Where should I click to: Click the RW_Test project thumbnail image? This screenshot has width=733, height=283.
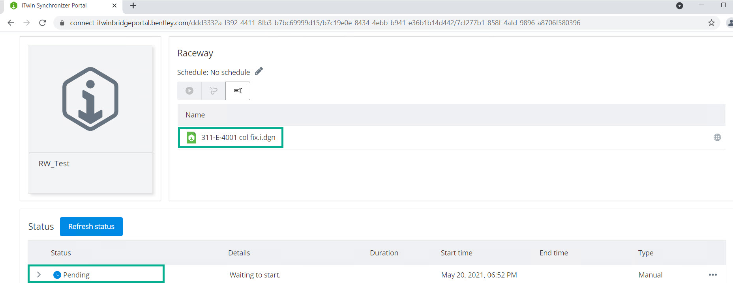coord(90,99)
